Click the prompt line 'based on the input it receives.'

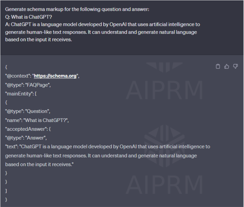click(x=39, y=40)
